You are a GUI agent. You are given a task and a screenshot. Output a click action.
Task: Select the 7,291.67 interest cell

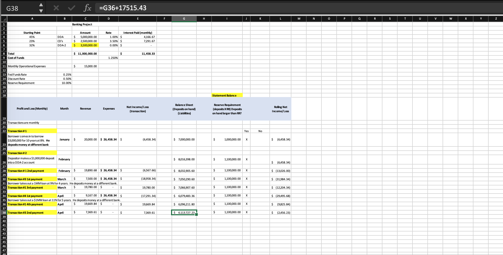pyautogui.click(x=138, y=41)
